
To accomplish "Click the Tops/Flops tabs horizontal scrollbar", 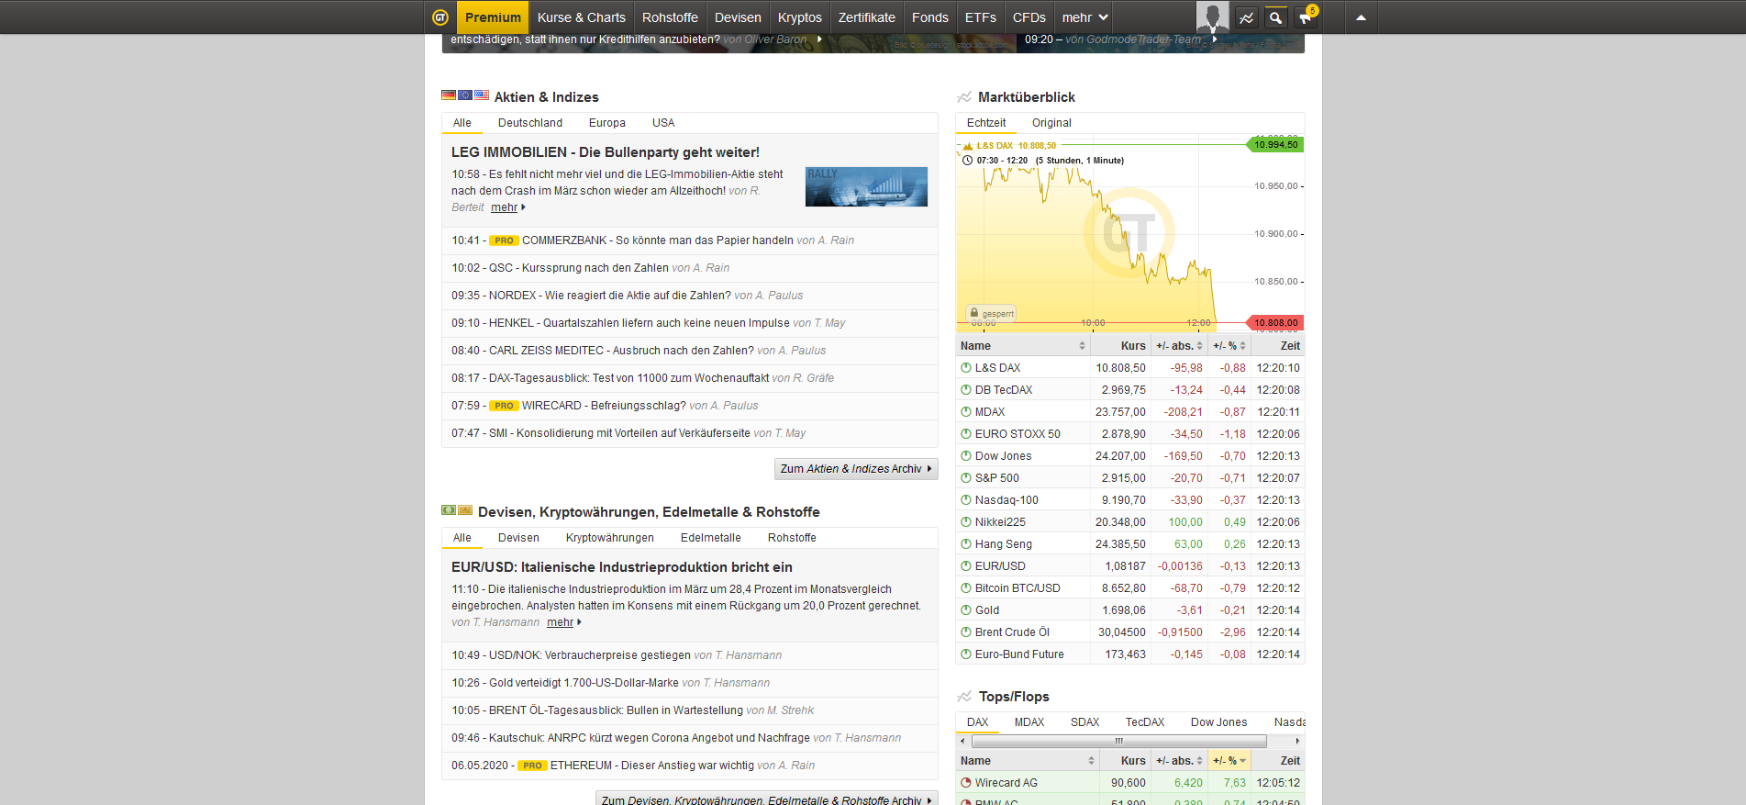I will pyautogui.click(x=1118, y=741).
